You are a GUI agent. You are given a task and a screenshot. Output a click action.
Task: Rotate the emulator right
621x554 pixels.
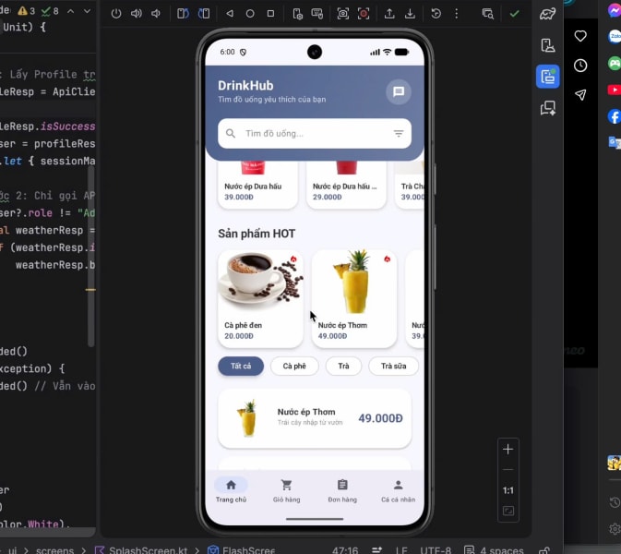coord(204,14)
